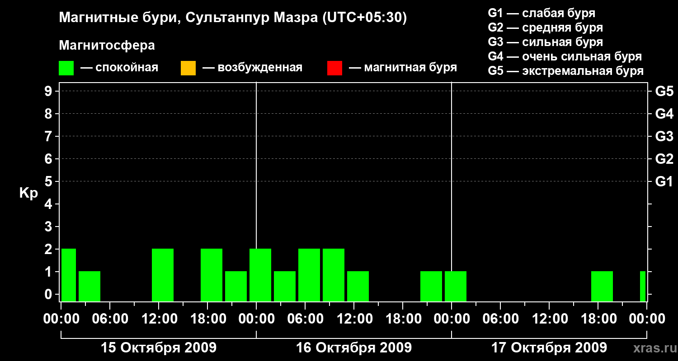Click the 'Kp' axis title
The width and height of the screenshot is (678, 361).
coord(28,193)
